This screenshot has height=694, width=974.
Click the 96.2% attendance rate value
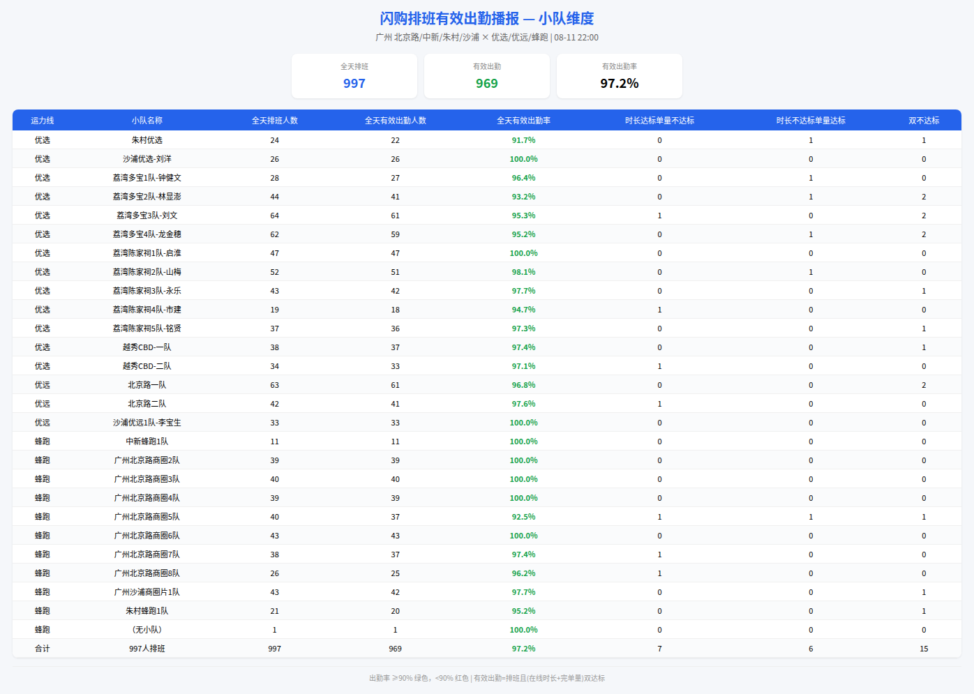524,573
